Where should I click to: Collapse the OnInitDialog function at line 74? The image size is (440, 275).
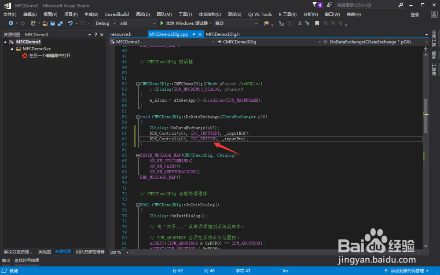coord(138,205)
